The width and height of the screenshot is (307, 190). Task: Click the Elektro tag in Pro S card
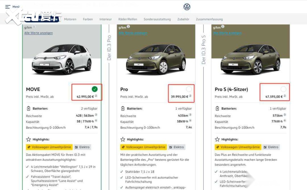tap(271, 147)
